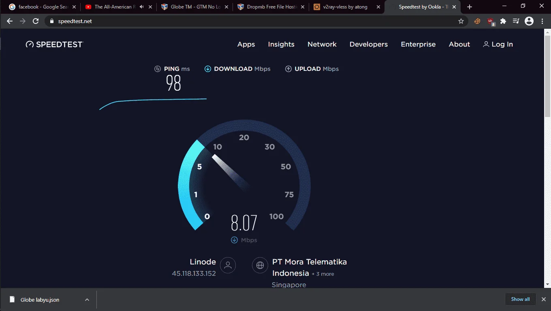Open the Extensions puzzle menu
The image size is (551, 311).
point(503,21)
